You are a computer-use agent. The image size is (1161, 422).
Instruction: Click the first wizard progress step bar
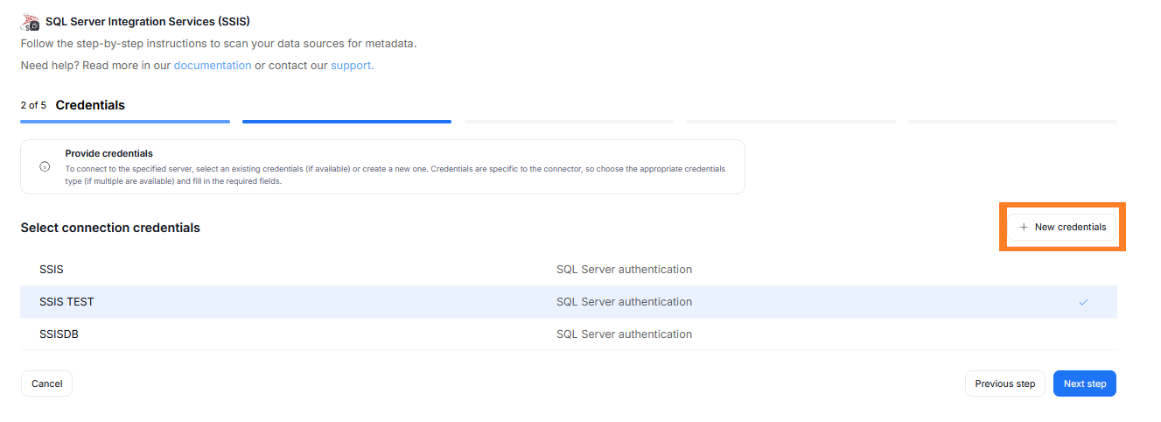[x=125, y=122]
